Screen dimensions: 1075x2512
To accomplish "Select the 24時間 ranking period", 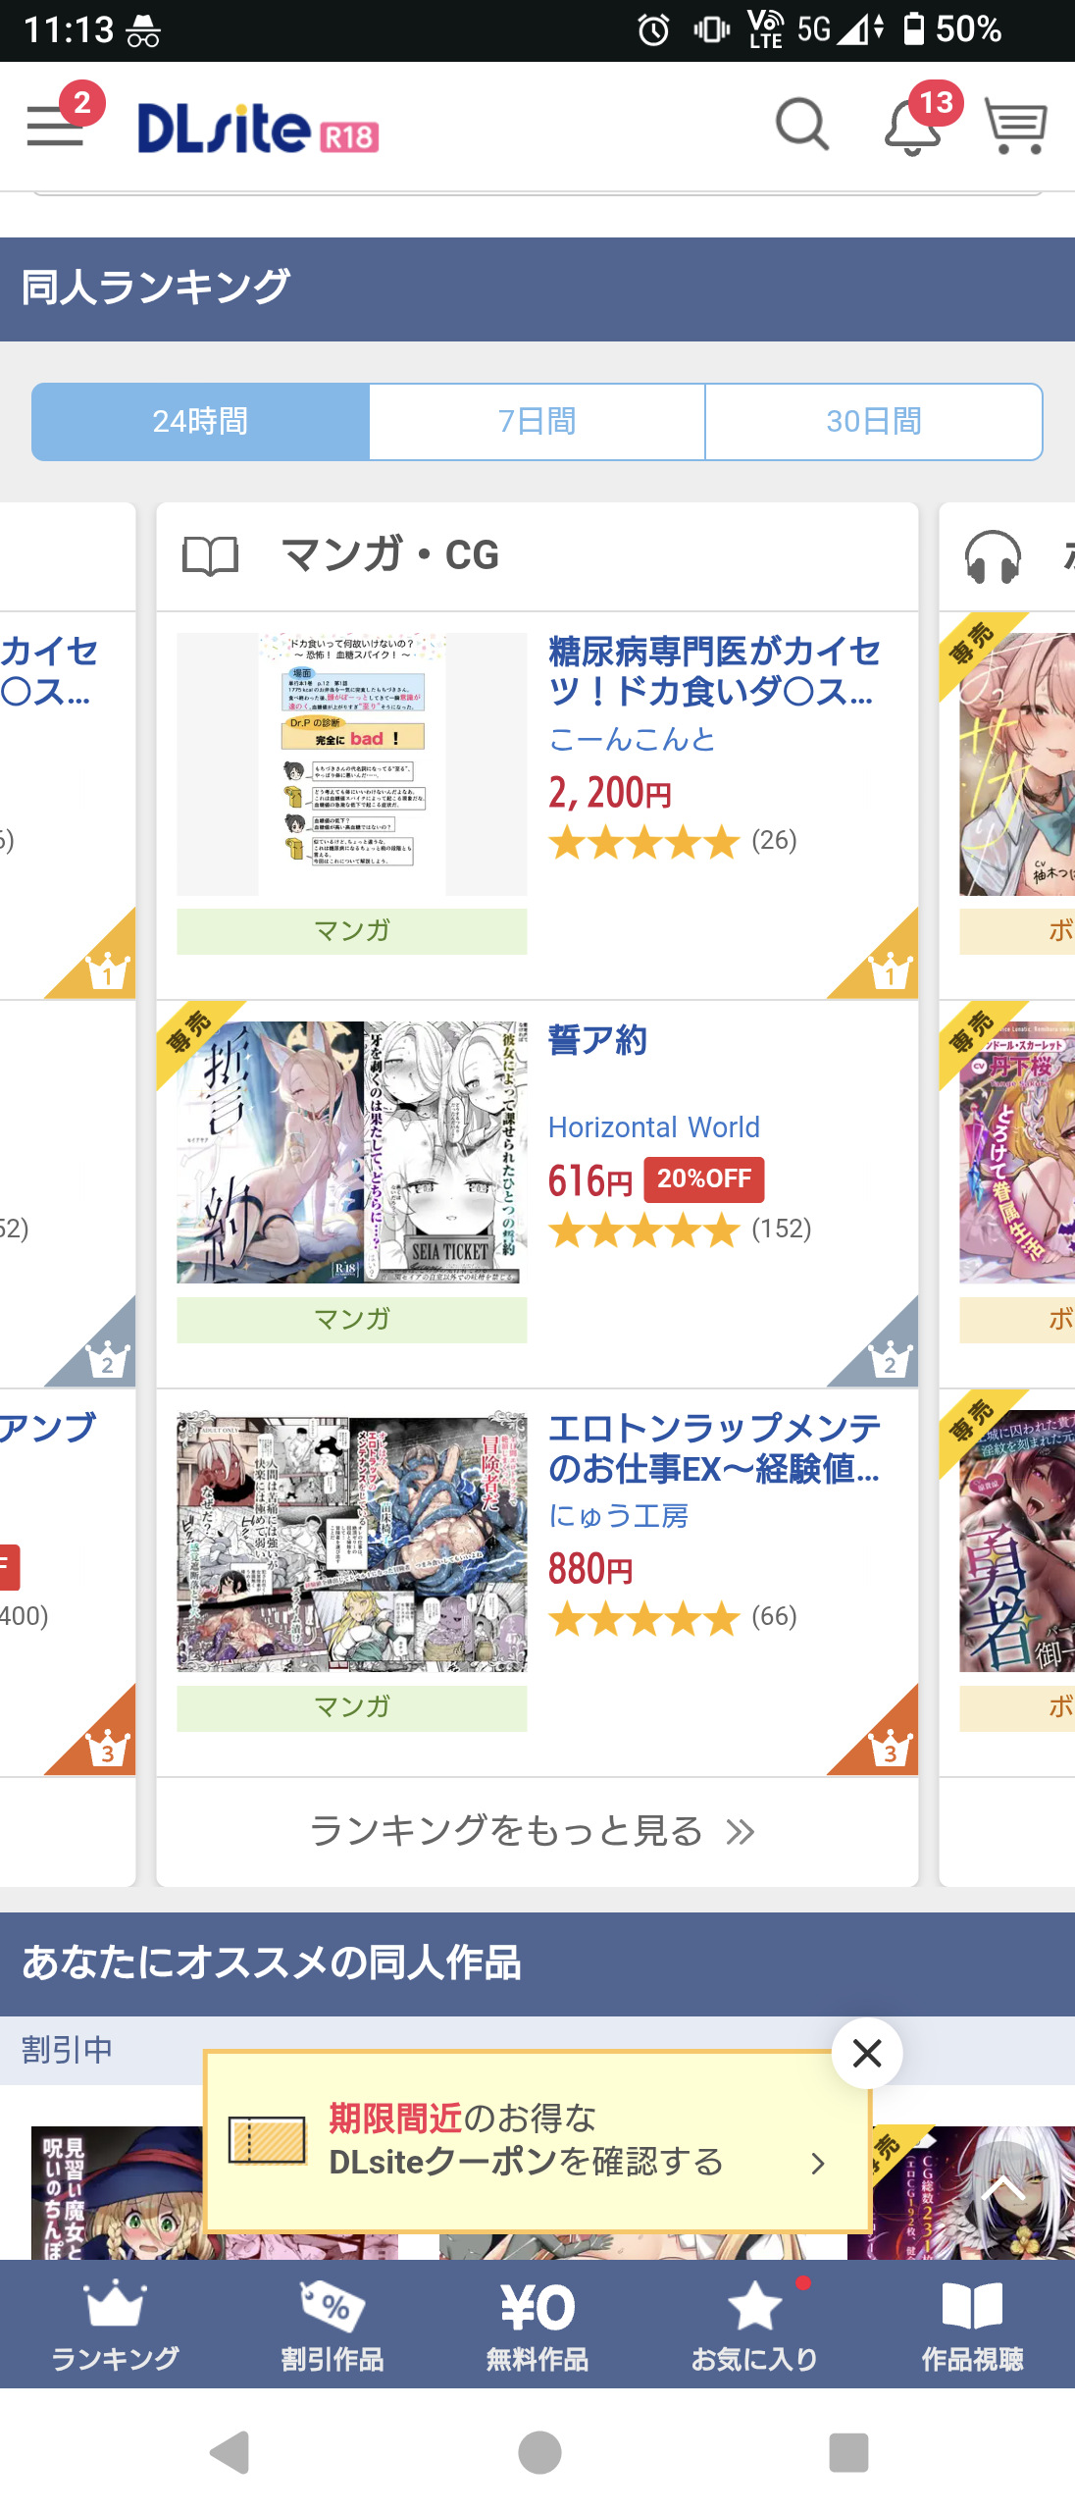I will pos(200,422).
